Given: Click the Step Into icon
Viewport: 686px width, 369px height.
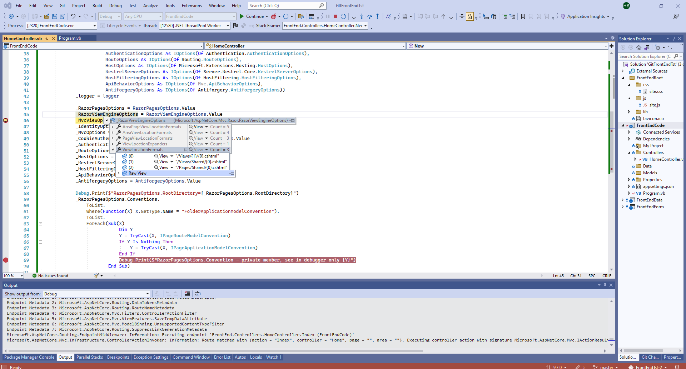Looking at the screenshot, I should 362,16.
